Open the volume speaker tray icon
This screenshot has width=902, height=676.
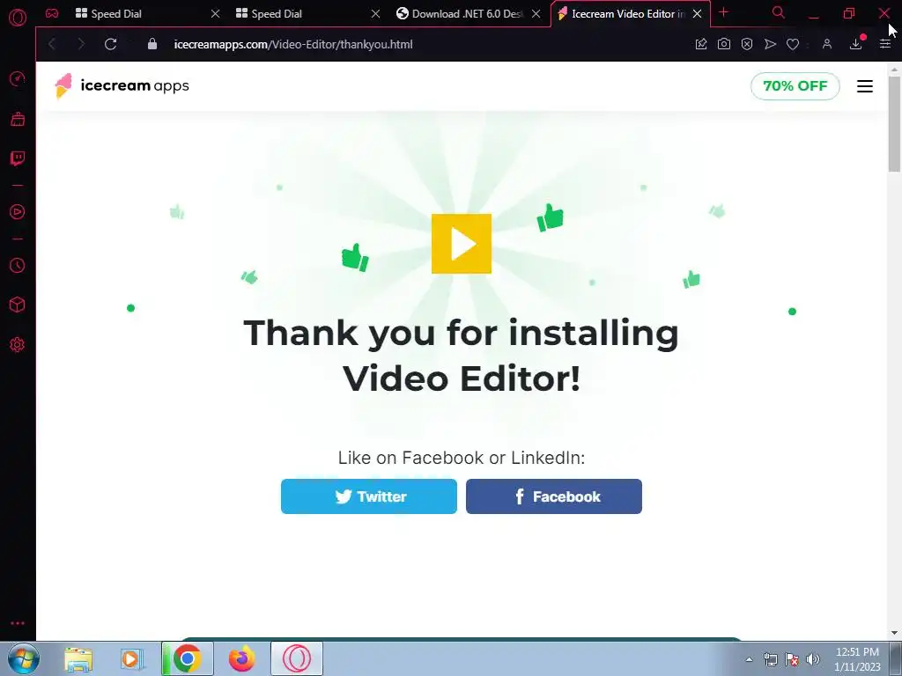[x=813, y=659]
